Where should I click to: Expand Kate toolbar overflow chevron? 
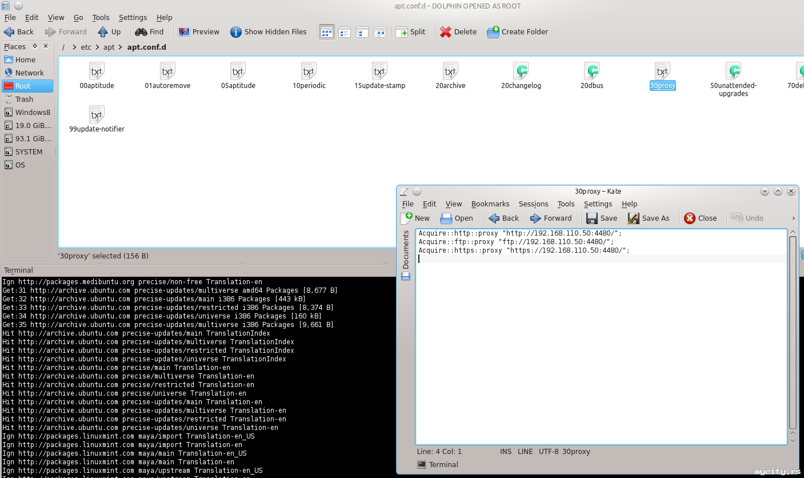(793, 218)
